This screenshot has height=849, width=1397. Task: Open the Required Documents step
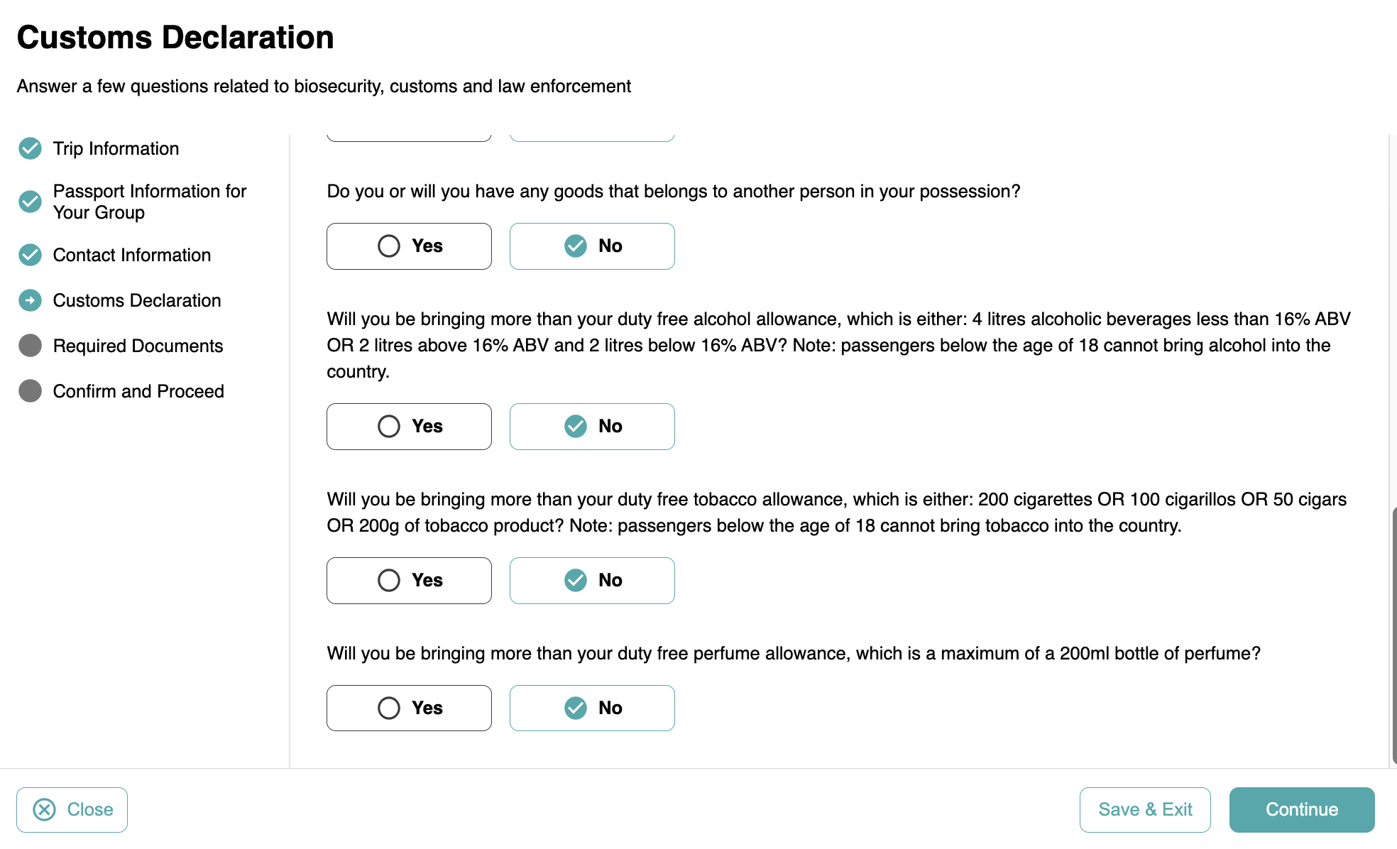138,346
